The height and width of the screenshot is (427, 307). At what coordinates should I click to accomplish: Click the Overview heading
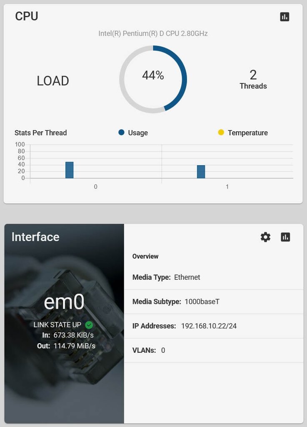pos(145,256)
